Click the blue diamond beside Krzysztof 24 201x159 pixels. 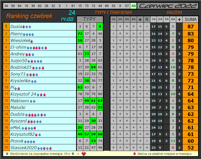click(38, 95)
